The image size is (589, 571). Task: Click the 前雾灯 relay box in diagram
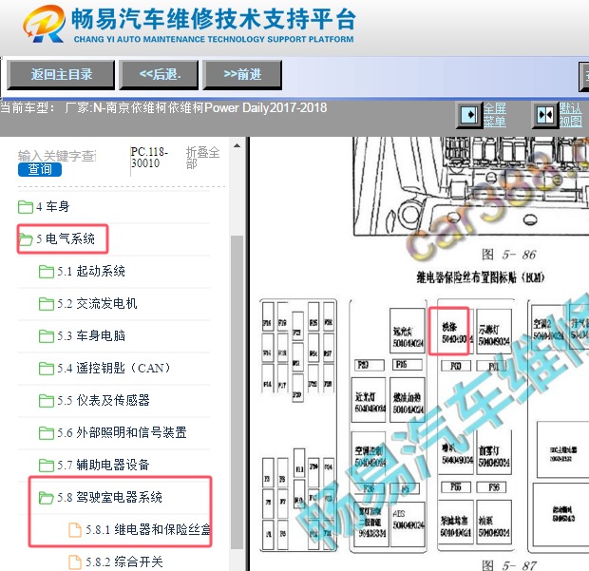494,454
